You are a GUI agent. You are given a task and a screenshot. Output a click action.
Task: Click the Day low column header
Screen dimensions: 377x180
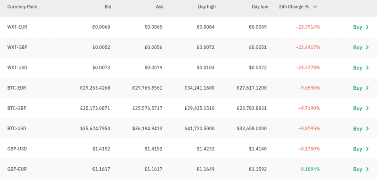coord(260,7)
